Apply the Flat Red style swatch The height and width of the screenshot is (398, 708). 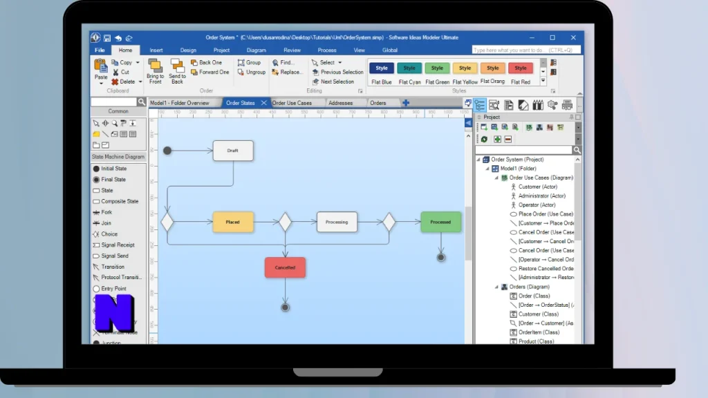(x=521, y=68)
